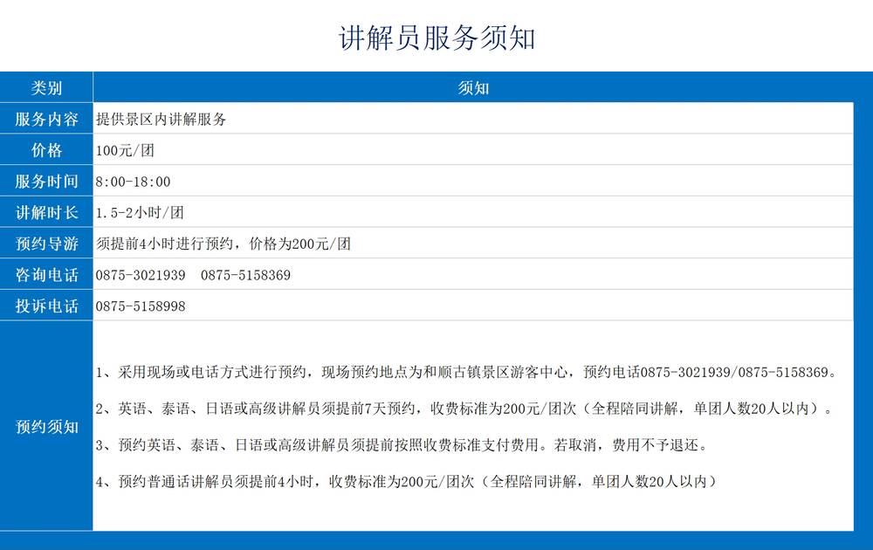Click the 服务内容 row label
The width and height of the screenshot is (873, 550).
[46, 119]
